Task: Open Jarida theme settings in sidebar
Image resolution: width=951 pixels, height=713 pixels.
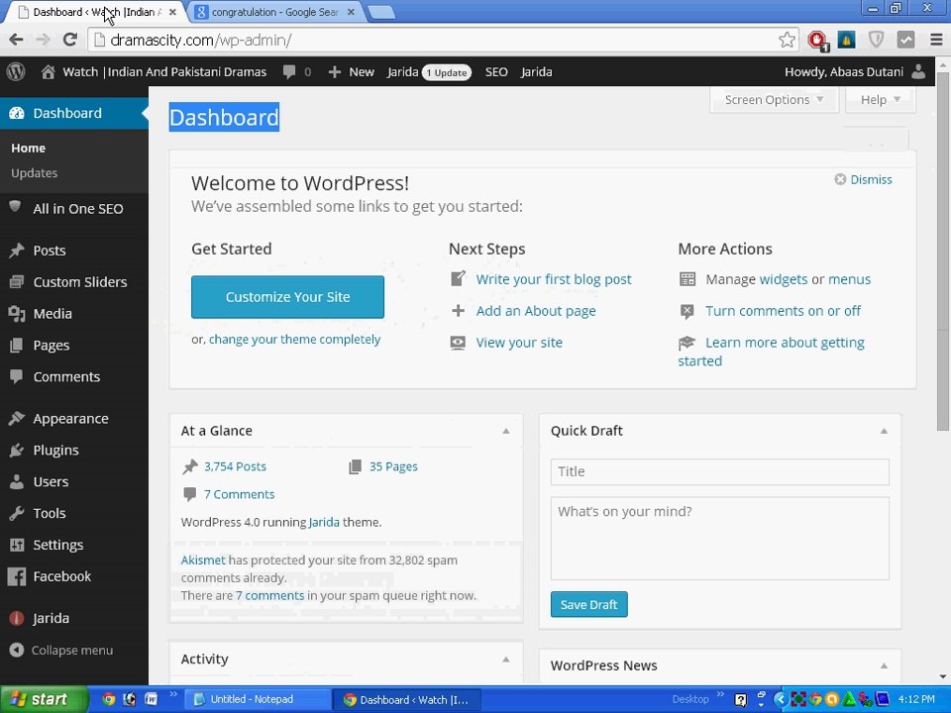Action: (x=74, y=618)
